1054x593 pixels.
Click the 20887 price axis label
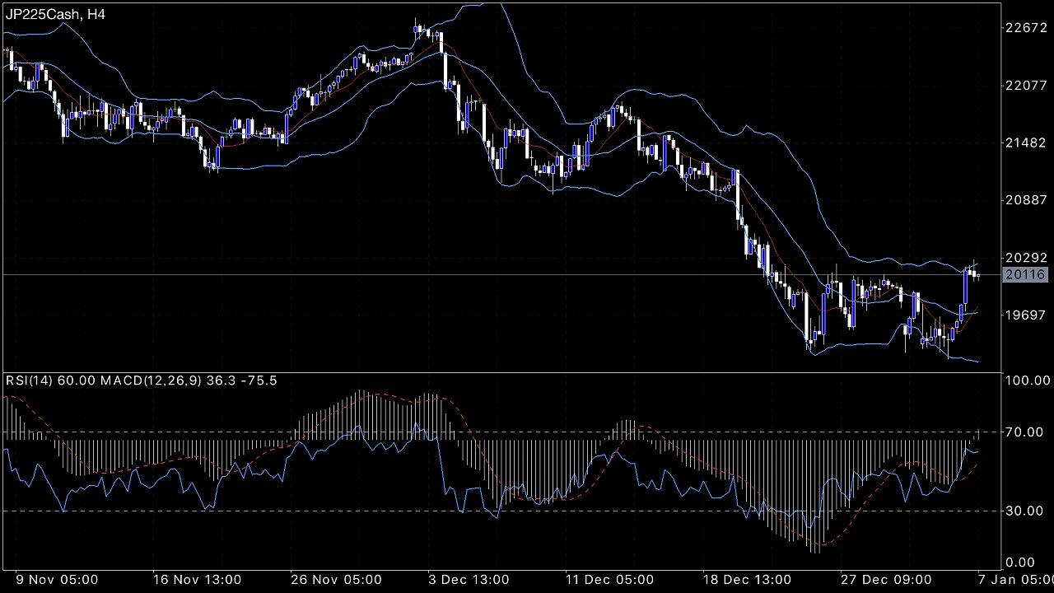pyautogui.click(x=1025, y=200)
